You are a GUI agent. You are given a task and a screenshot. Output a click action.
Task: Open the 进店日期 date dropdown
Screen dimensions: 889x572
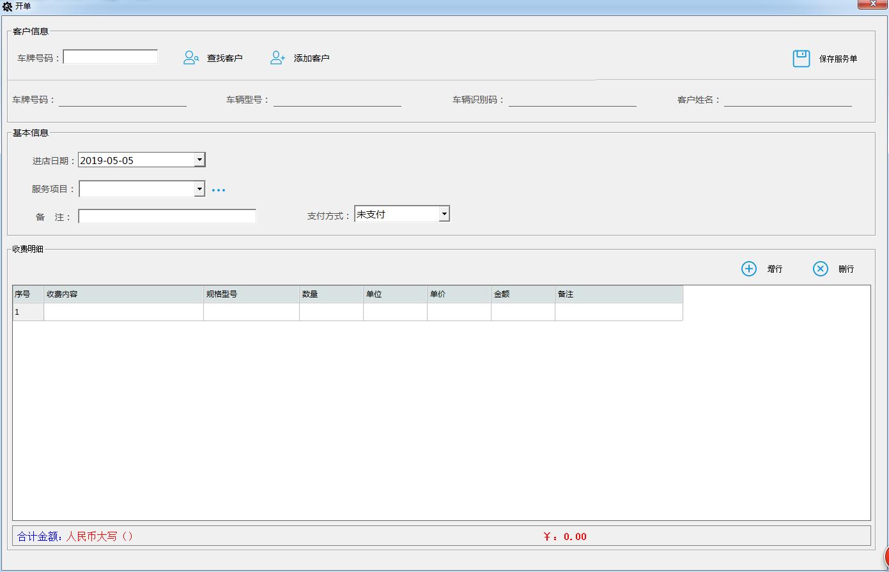(x=199, y=160)
